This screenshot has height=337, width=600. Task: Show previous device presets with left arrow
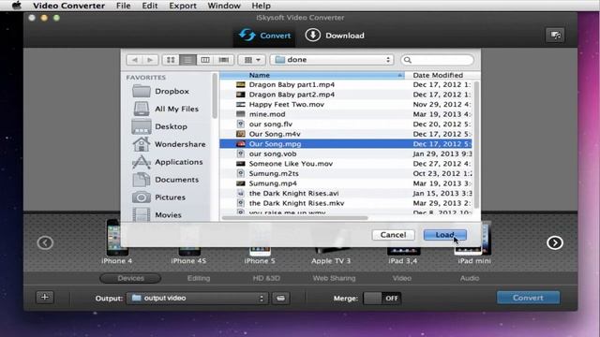(45, 242)
